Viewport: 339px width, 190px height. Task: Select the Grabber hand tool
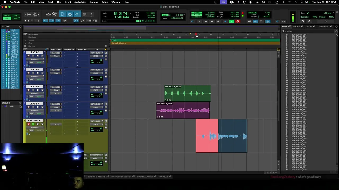(x=77, y=14)
